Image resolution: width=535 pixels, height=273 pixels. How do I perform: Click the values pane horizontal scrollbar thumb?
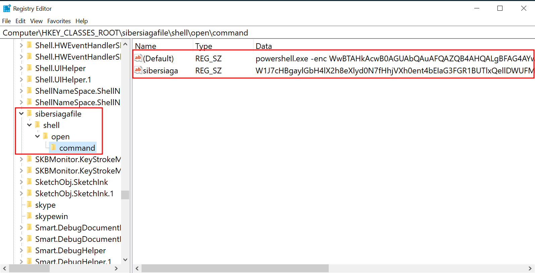(235, 268)
